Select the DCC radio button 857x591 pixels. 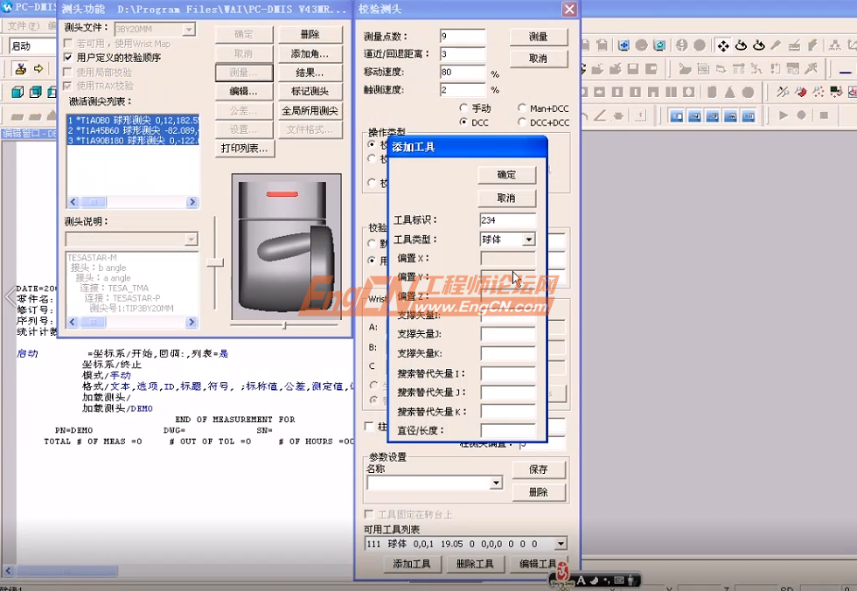point(463,122)
